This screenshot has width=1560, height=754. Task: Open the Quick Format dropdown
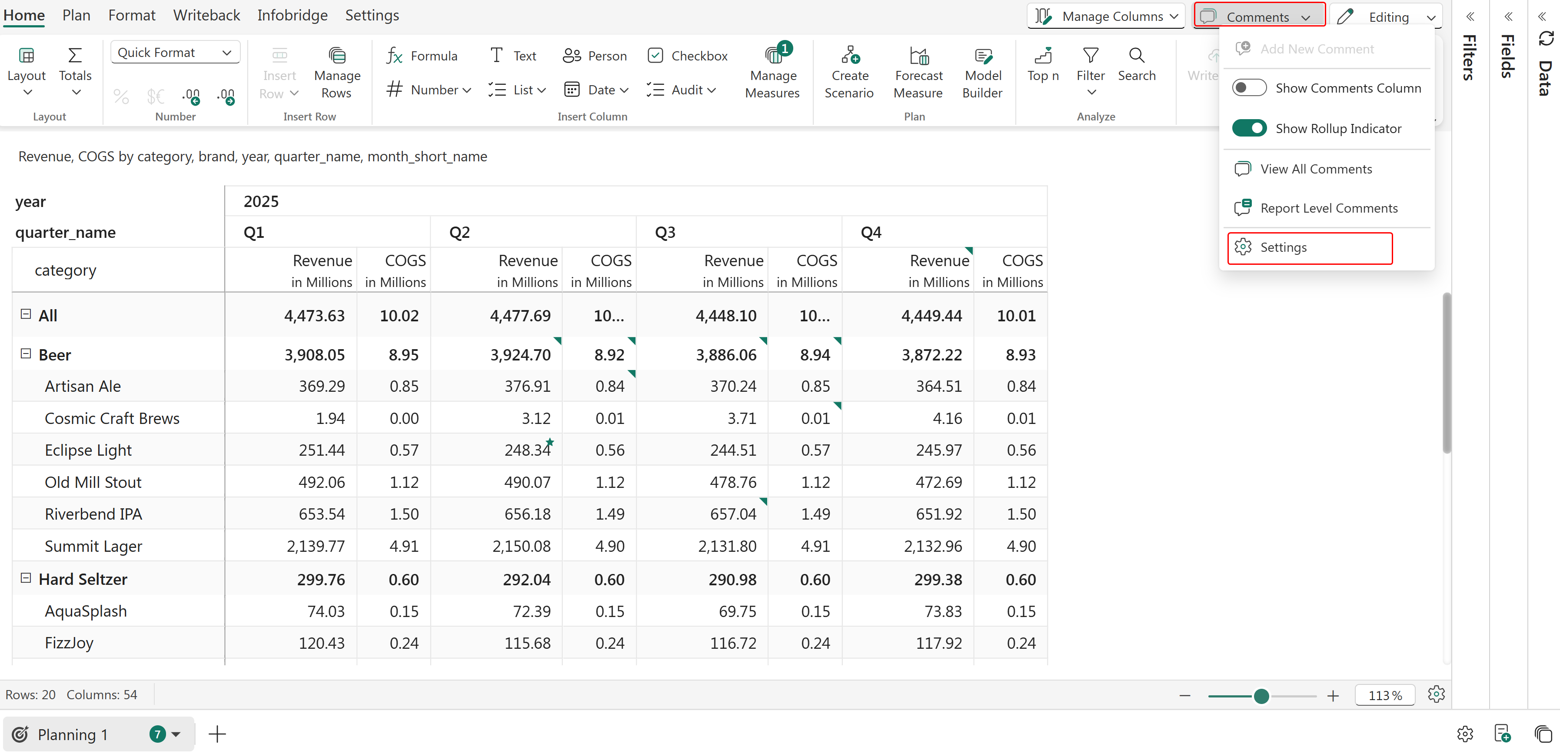point(175,53)
